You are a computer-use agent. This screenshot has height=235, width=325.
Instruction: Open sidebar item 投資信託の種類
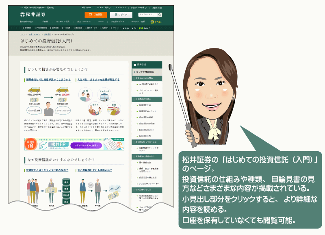(x=145, y=117)
